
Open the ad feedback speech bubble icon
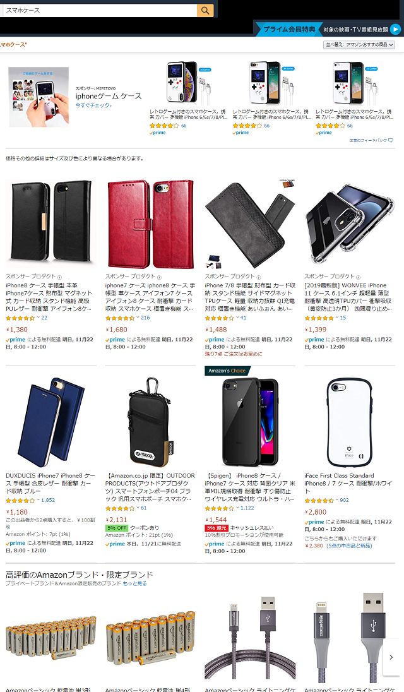pyautogui.click(x=391, y=140)
